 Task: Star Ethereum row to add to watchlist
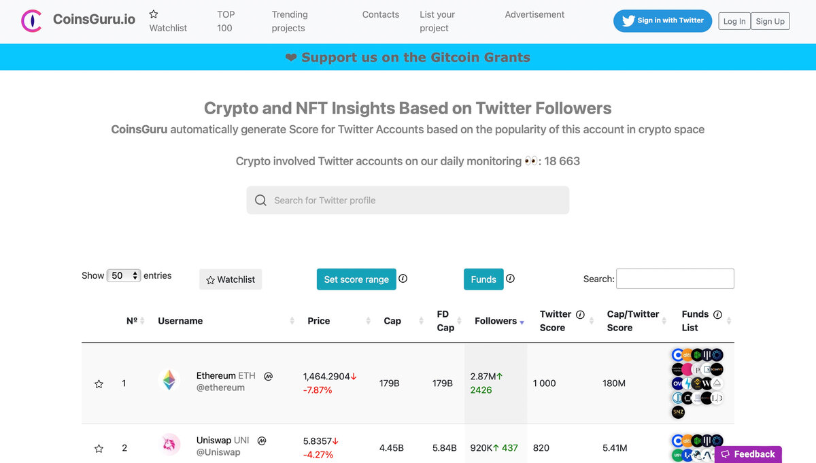click(x=99, y=384)
